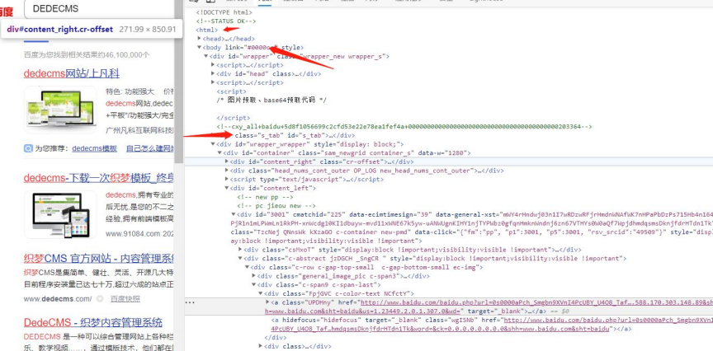Collapse the body node

click(199, 47)
